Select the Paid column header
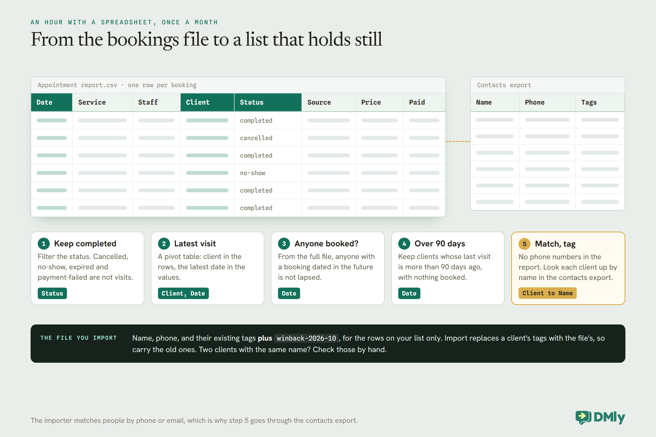The image size is (656, 437). coord(424,102)
